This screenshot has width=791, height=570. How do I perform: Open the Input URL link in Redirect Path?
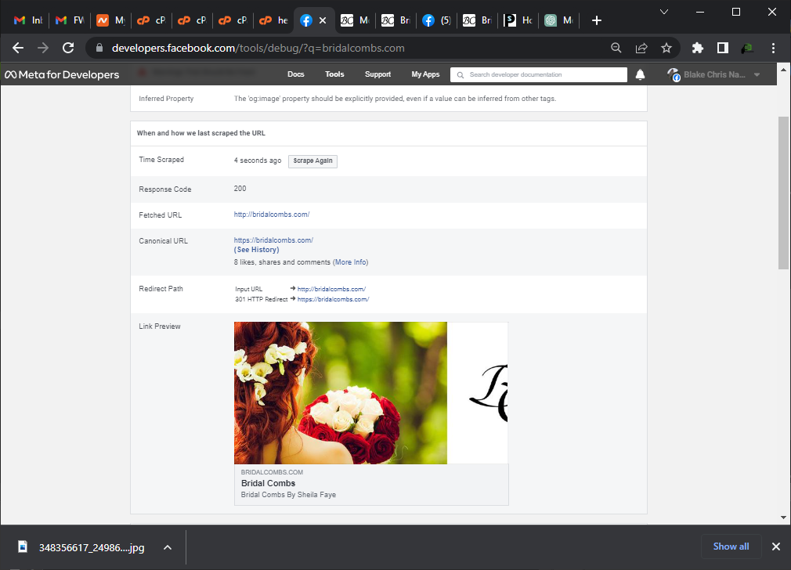click(331, 289)
